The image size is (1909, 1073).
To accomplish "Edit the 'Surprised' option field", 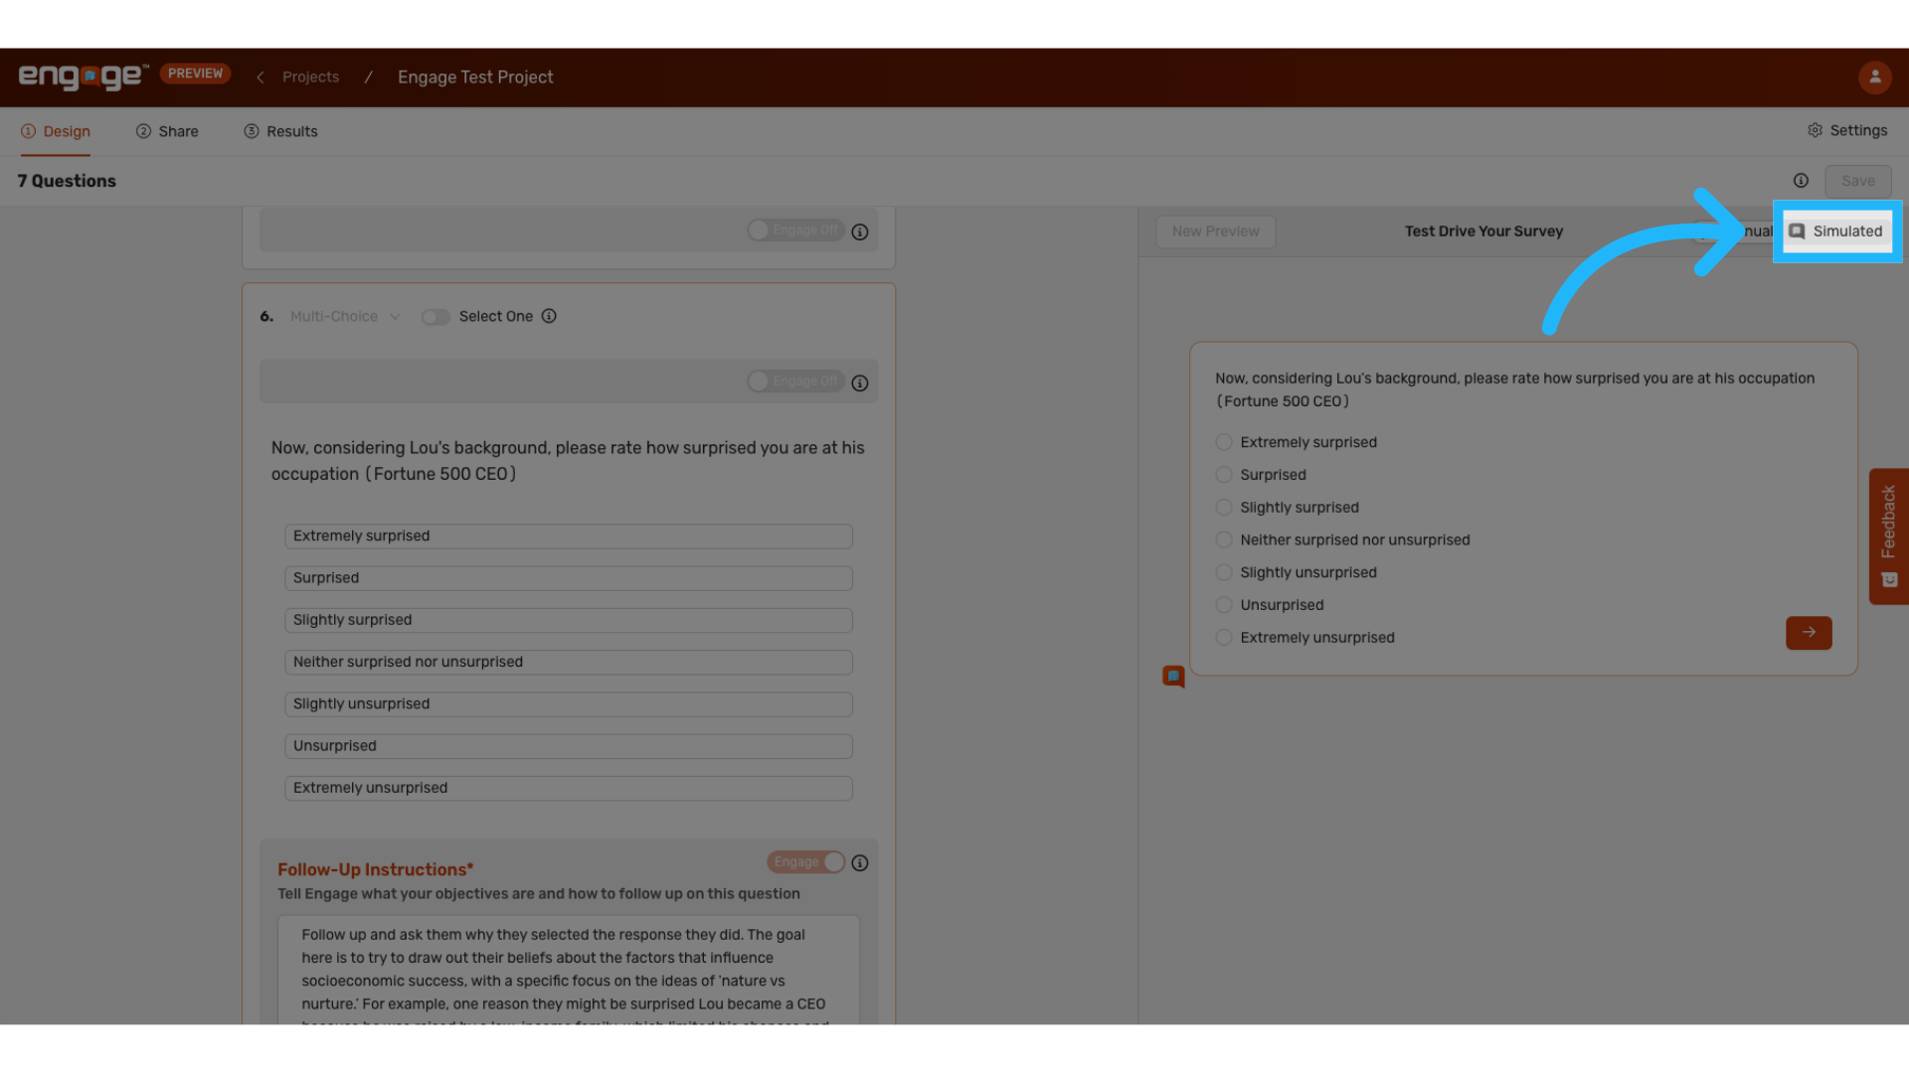I will 568,578.
